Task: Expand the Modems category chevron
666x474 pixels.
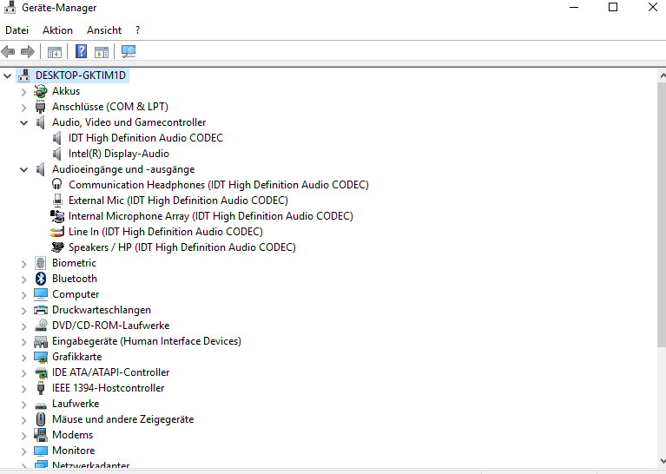Action: 24,436
